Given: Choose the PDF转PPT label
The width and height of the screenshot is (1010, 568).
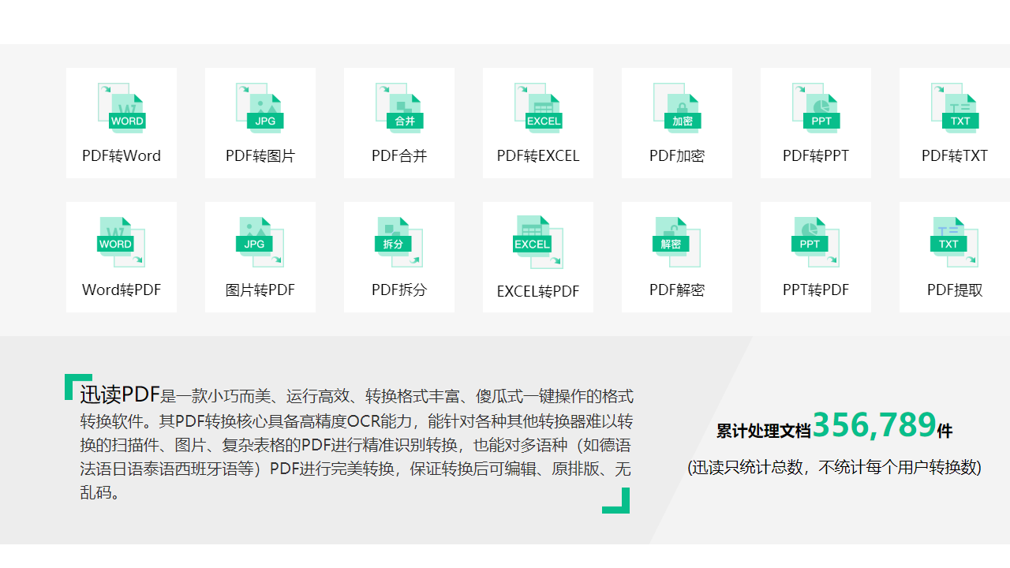Looking at the screenshot, I should [816, 155].
